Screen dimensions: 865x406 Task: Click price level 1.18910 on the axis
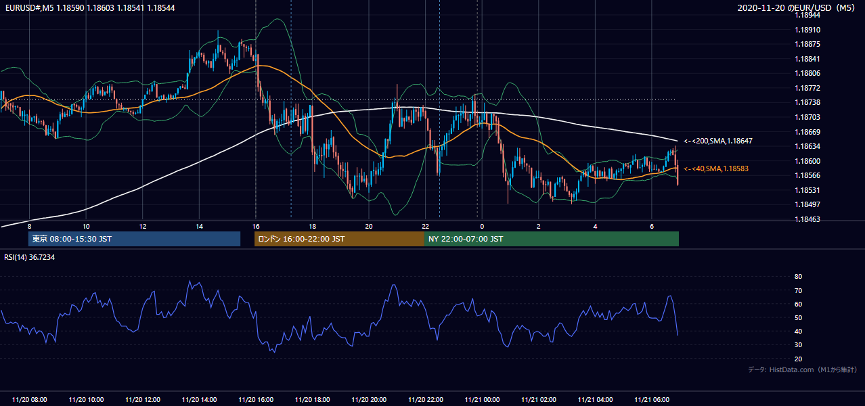pyautogui.click(x=808, y=30)
